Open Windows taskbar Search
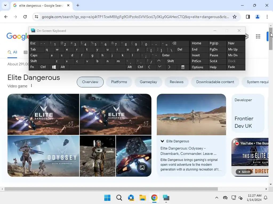Viewport: 273px width, 204px height. coord(119,198)
